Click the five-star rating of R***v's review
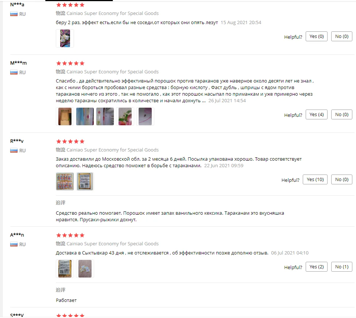356x318 pixels. 70,141
